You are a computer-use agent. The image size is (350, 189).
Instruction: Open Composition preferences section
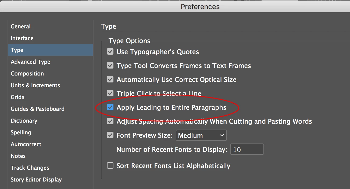pos(27,74)
